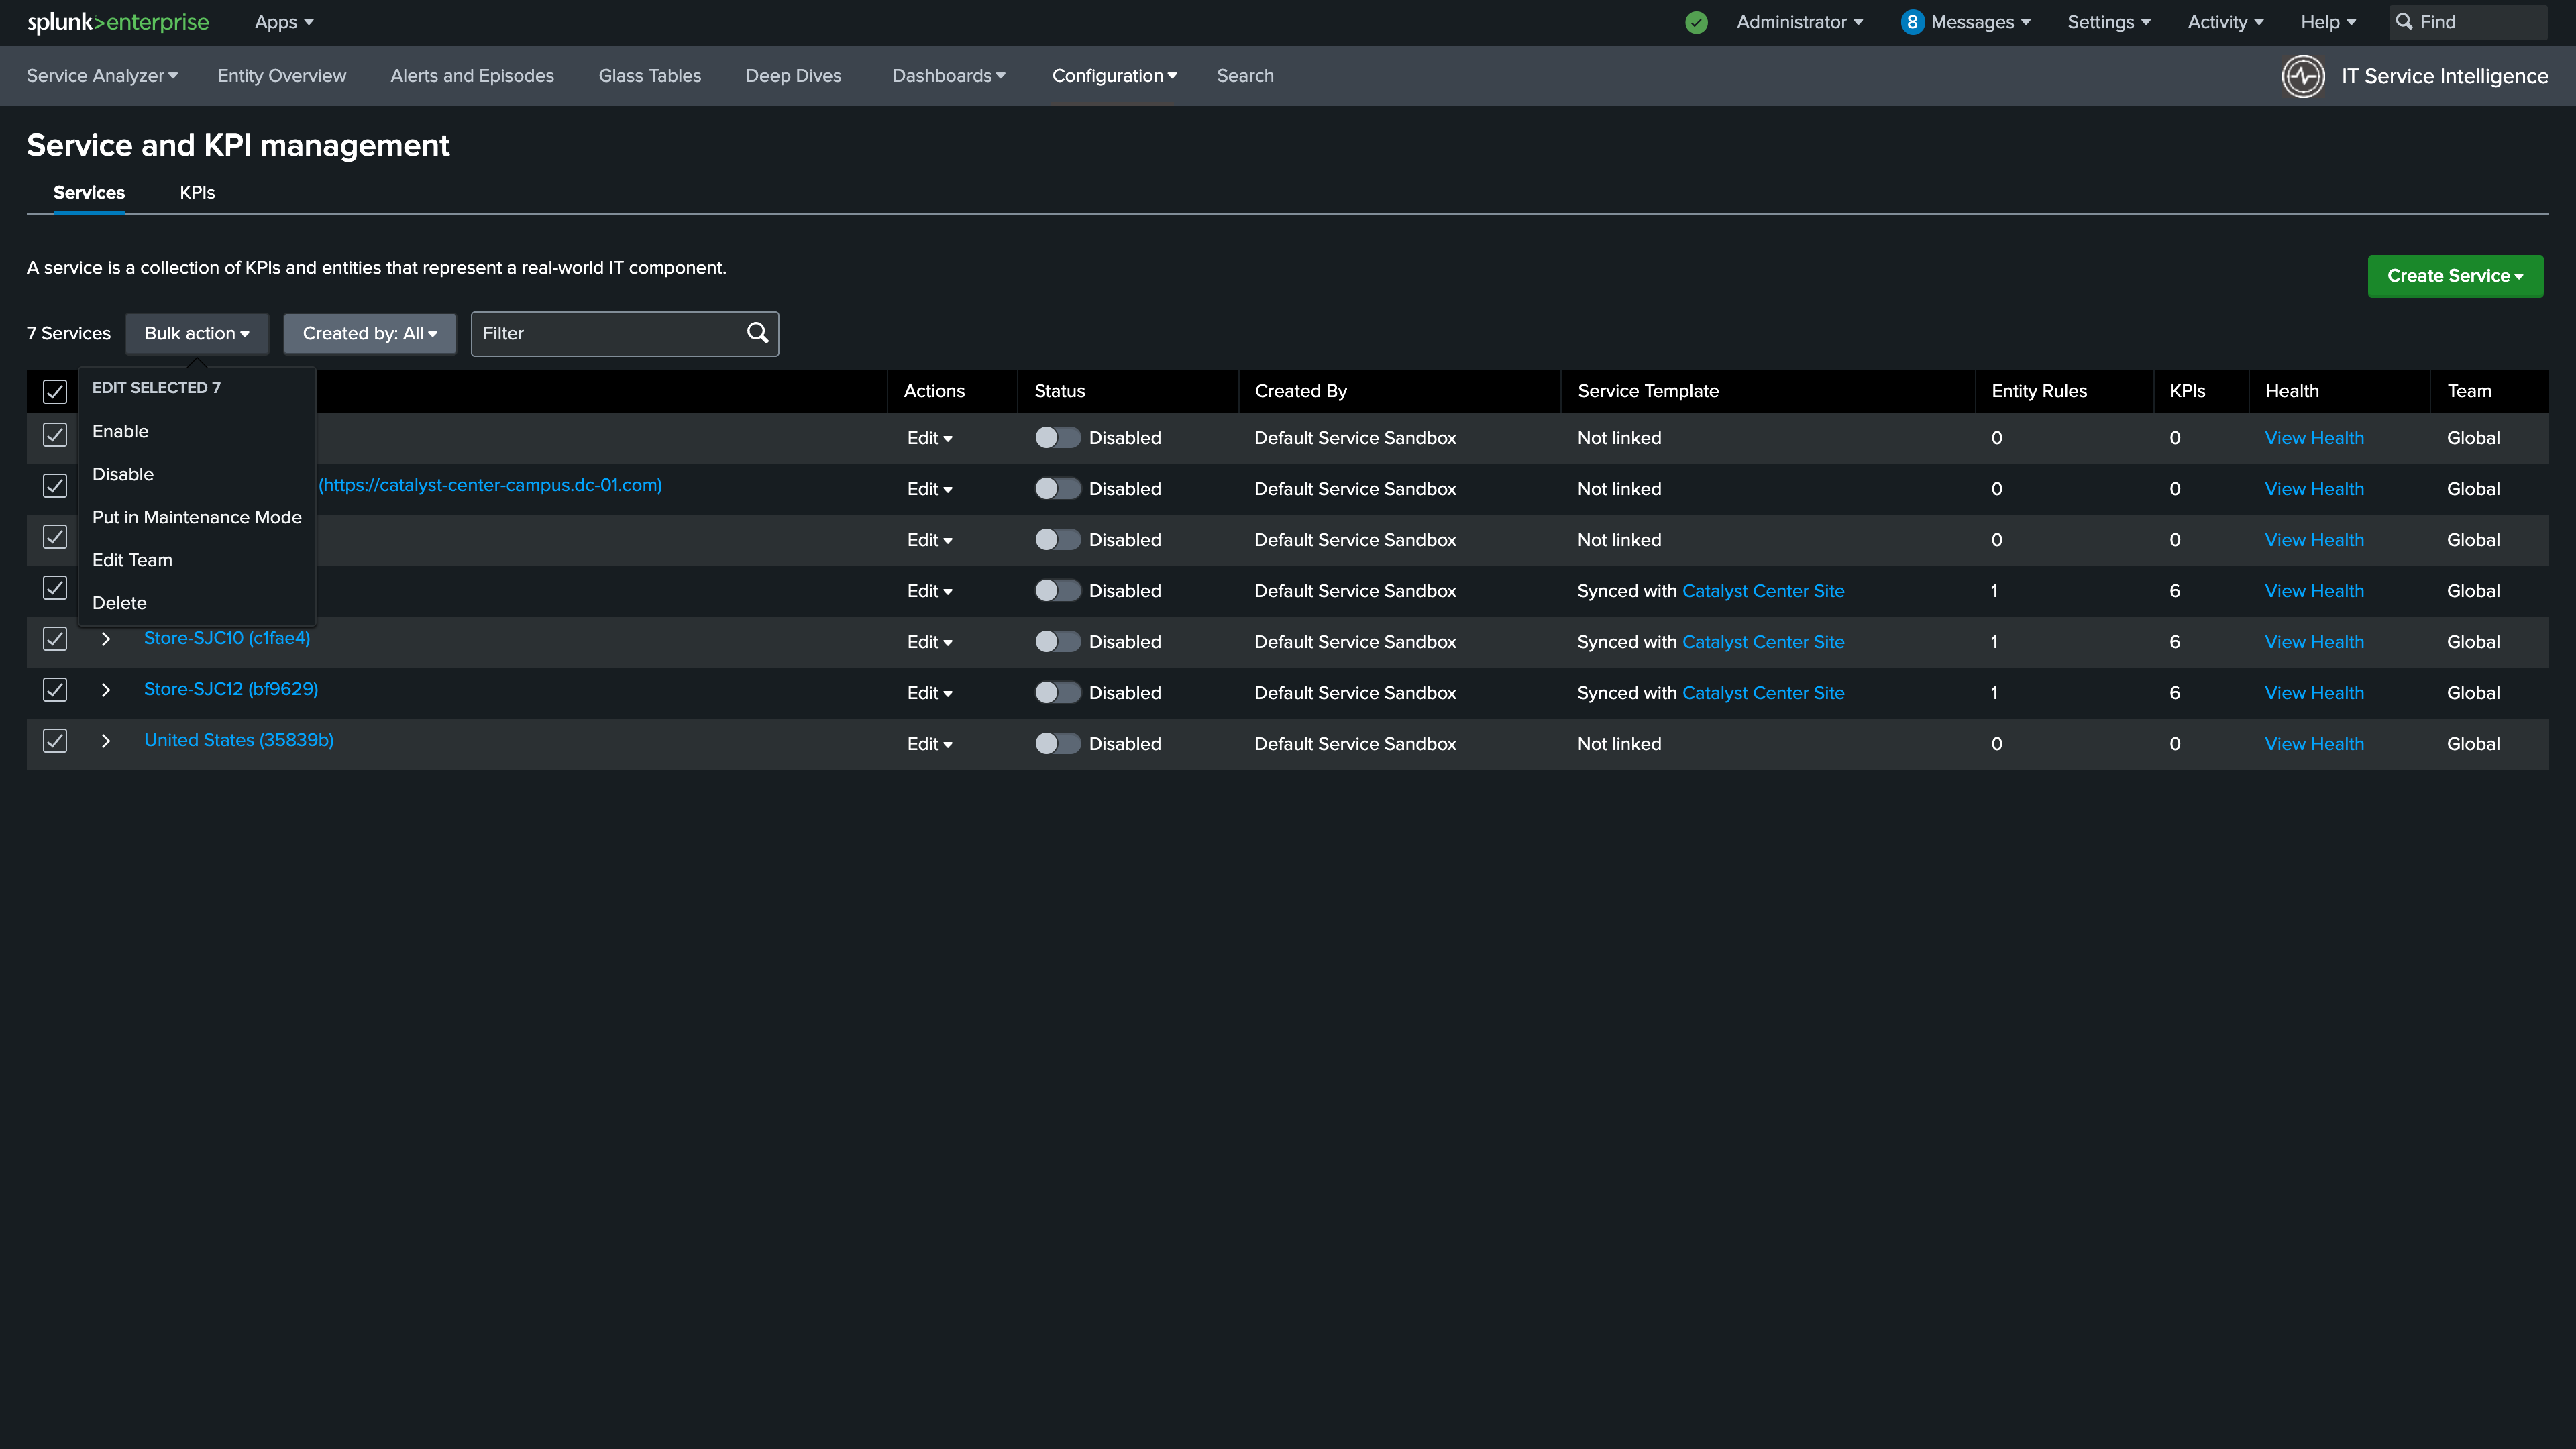Click the green system health check icon
This screenshot has width=2576, height=1449.
point(1696,22)
